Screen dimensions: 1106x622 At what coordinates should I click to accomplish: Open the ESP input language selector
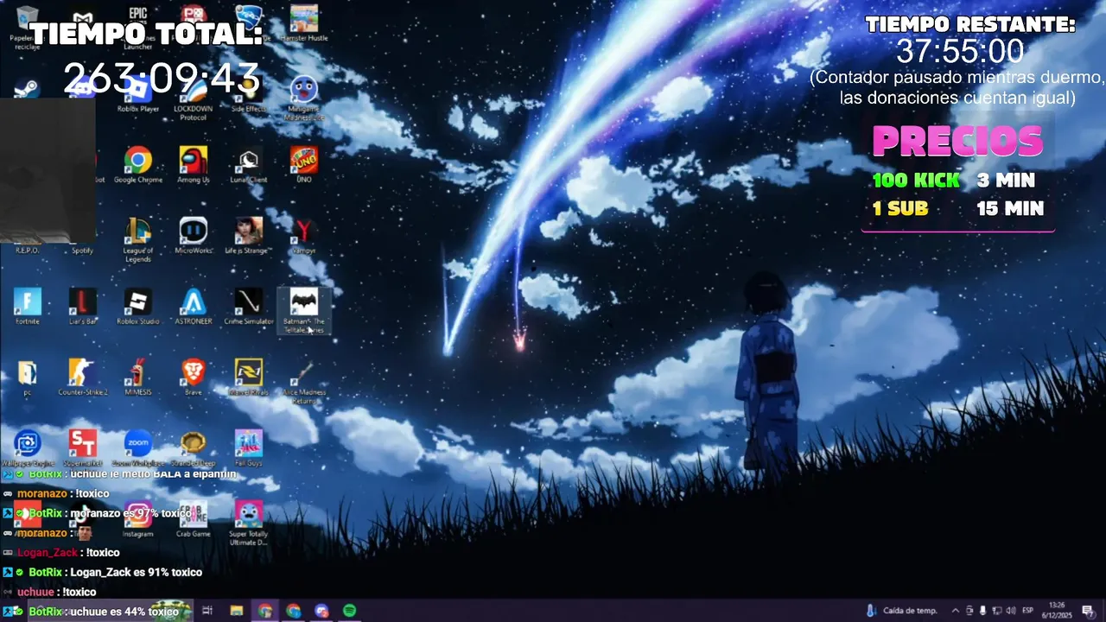click(x=1028, y=611)
